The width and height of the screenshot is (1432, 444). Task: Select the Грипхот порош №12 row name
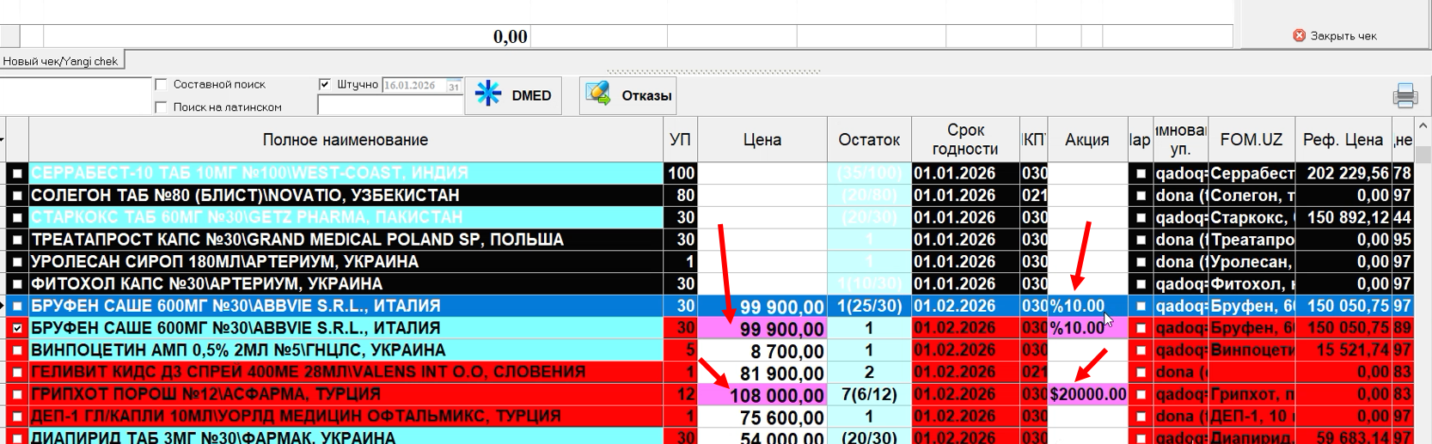coord(346,394)
